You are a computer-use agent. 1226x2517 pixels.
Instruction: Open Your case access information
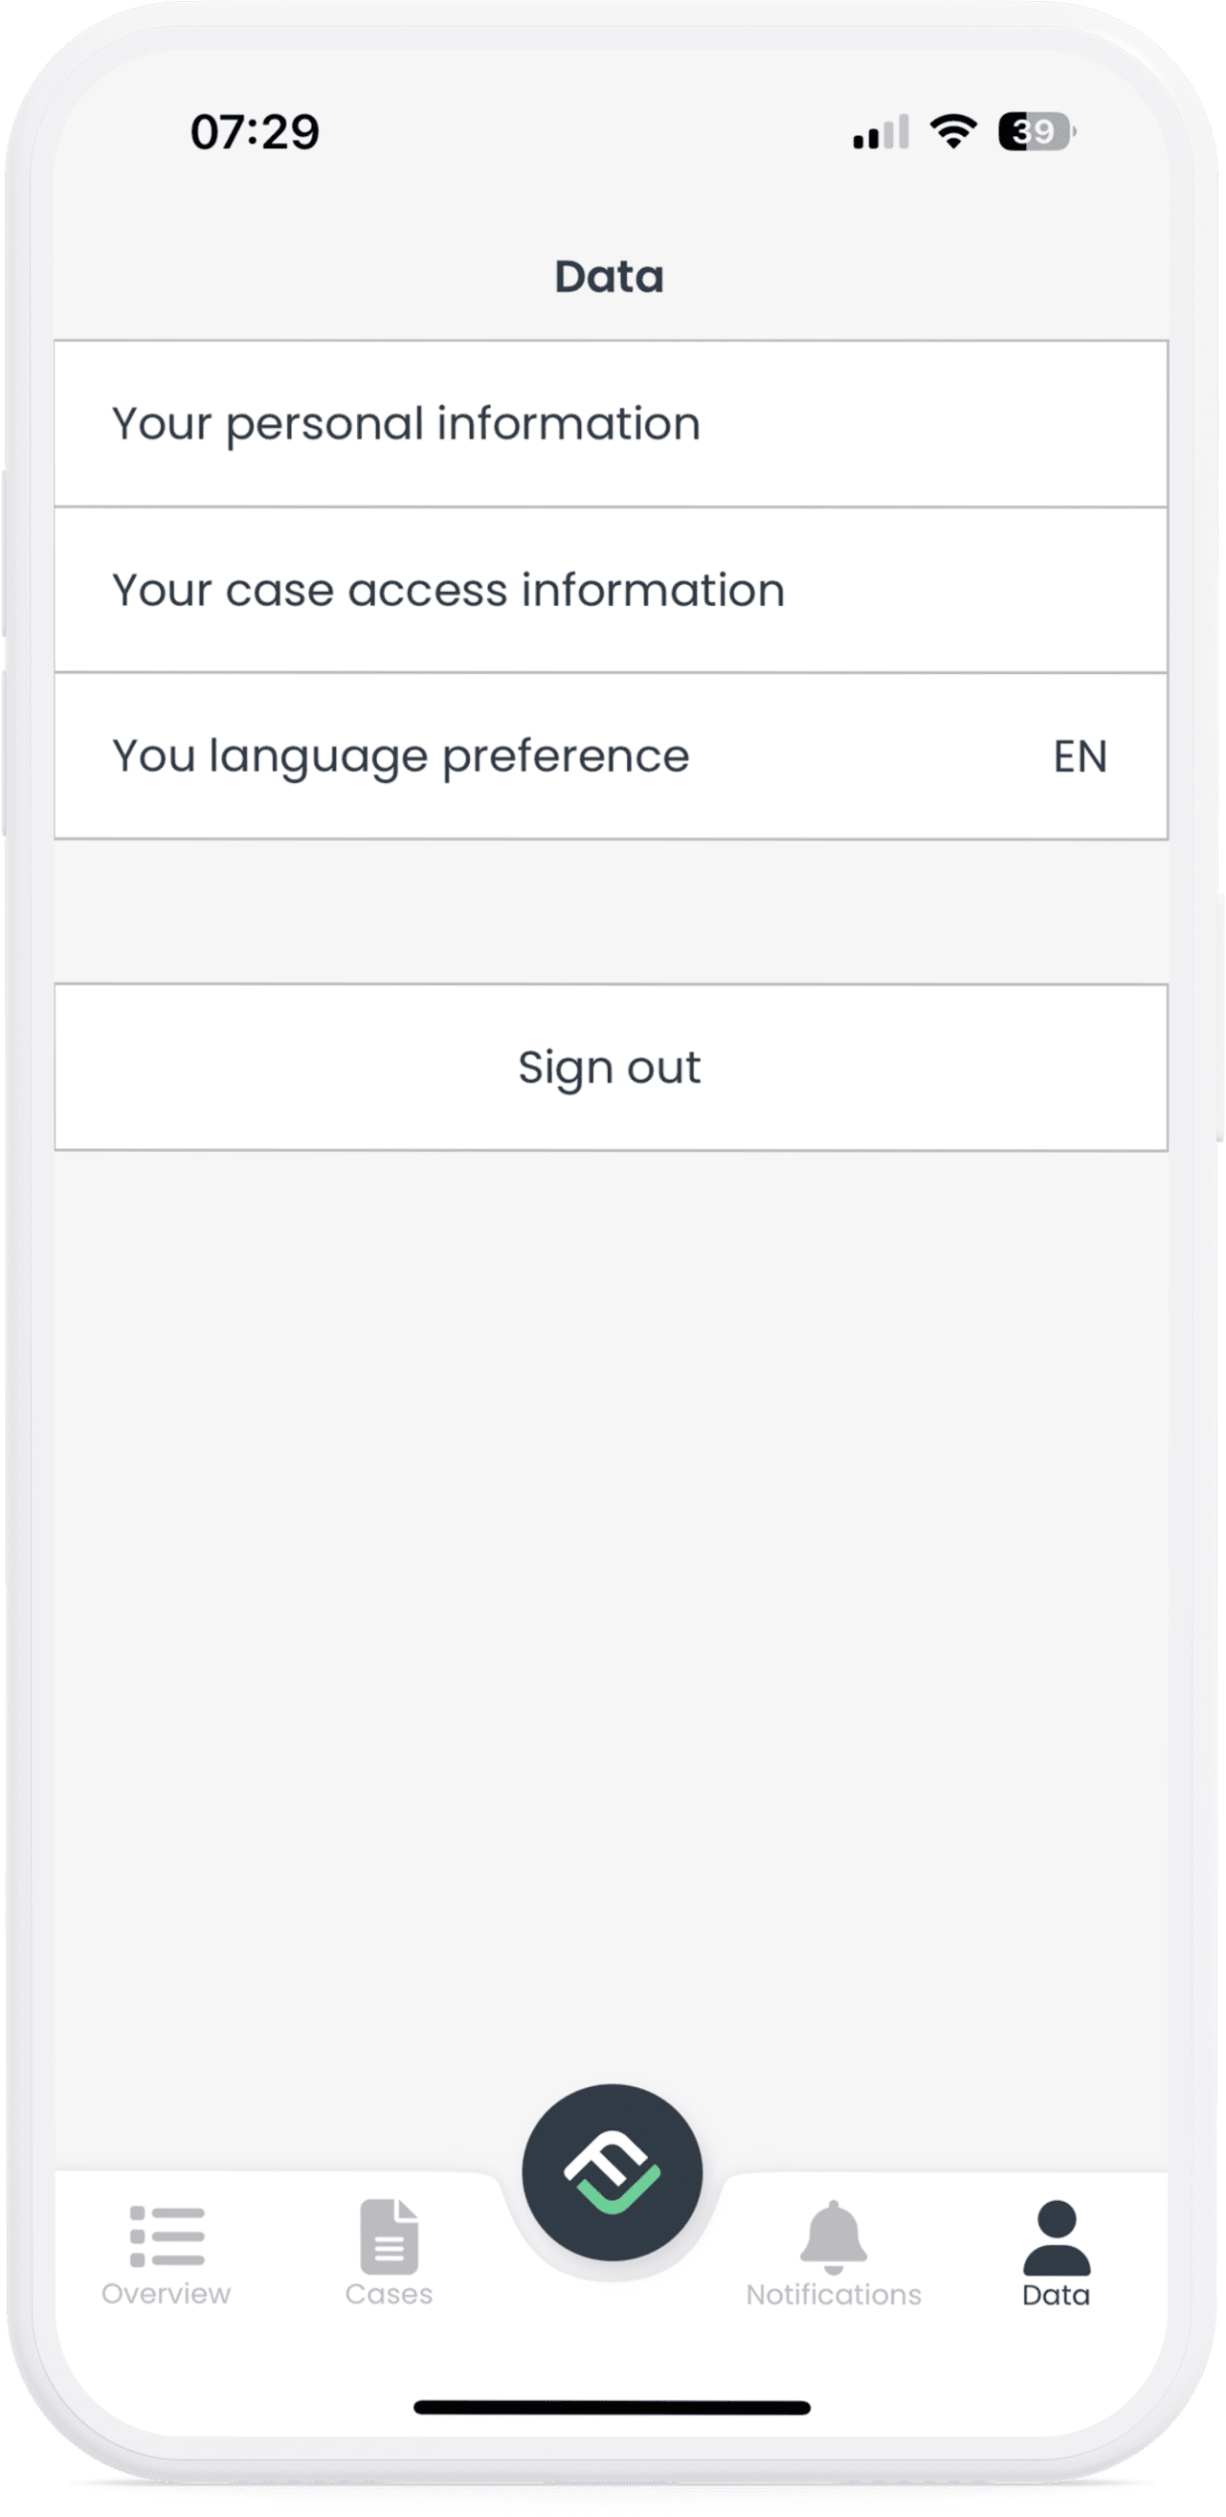click(611, 589)
